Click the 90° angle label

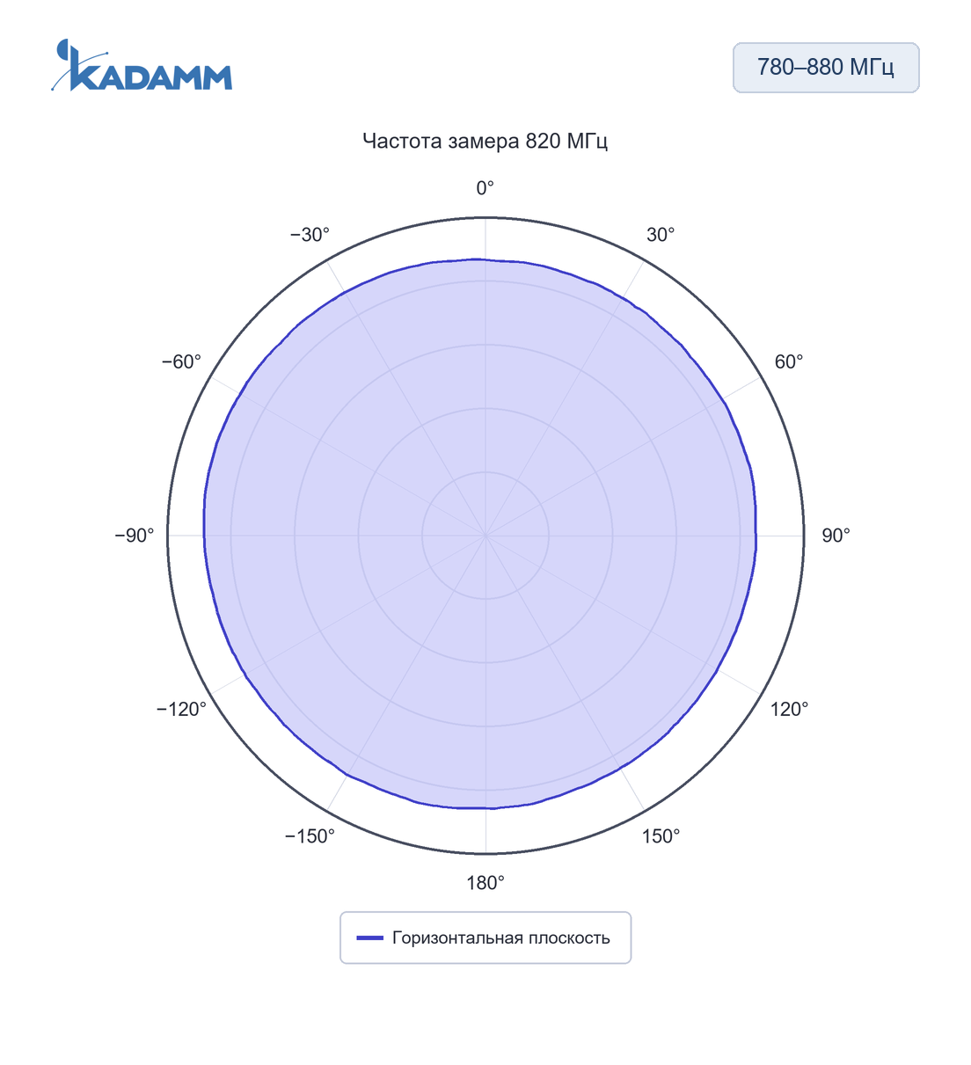pos(836,536)
